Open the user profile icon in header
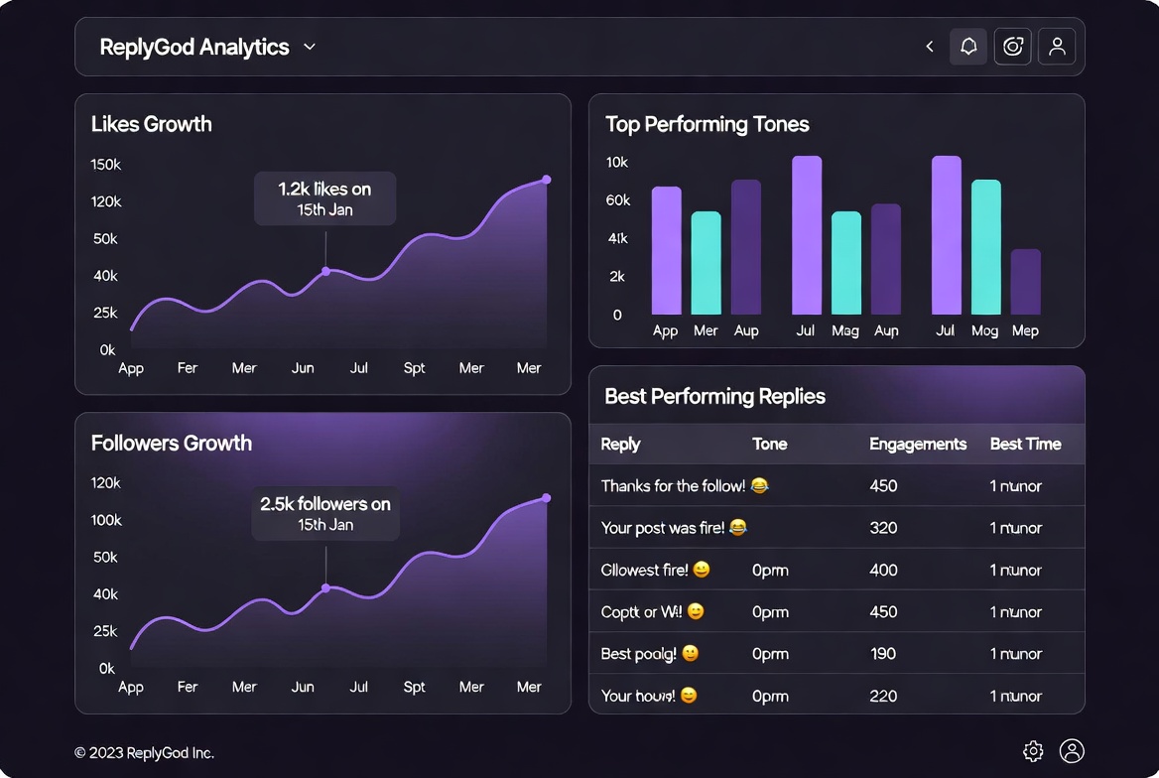This screenshot has height=778, width=1159. [1057, 47]
